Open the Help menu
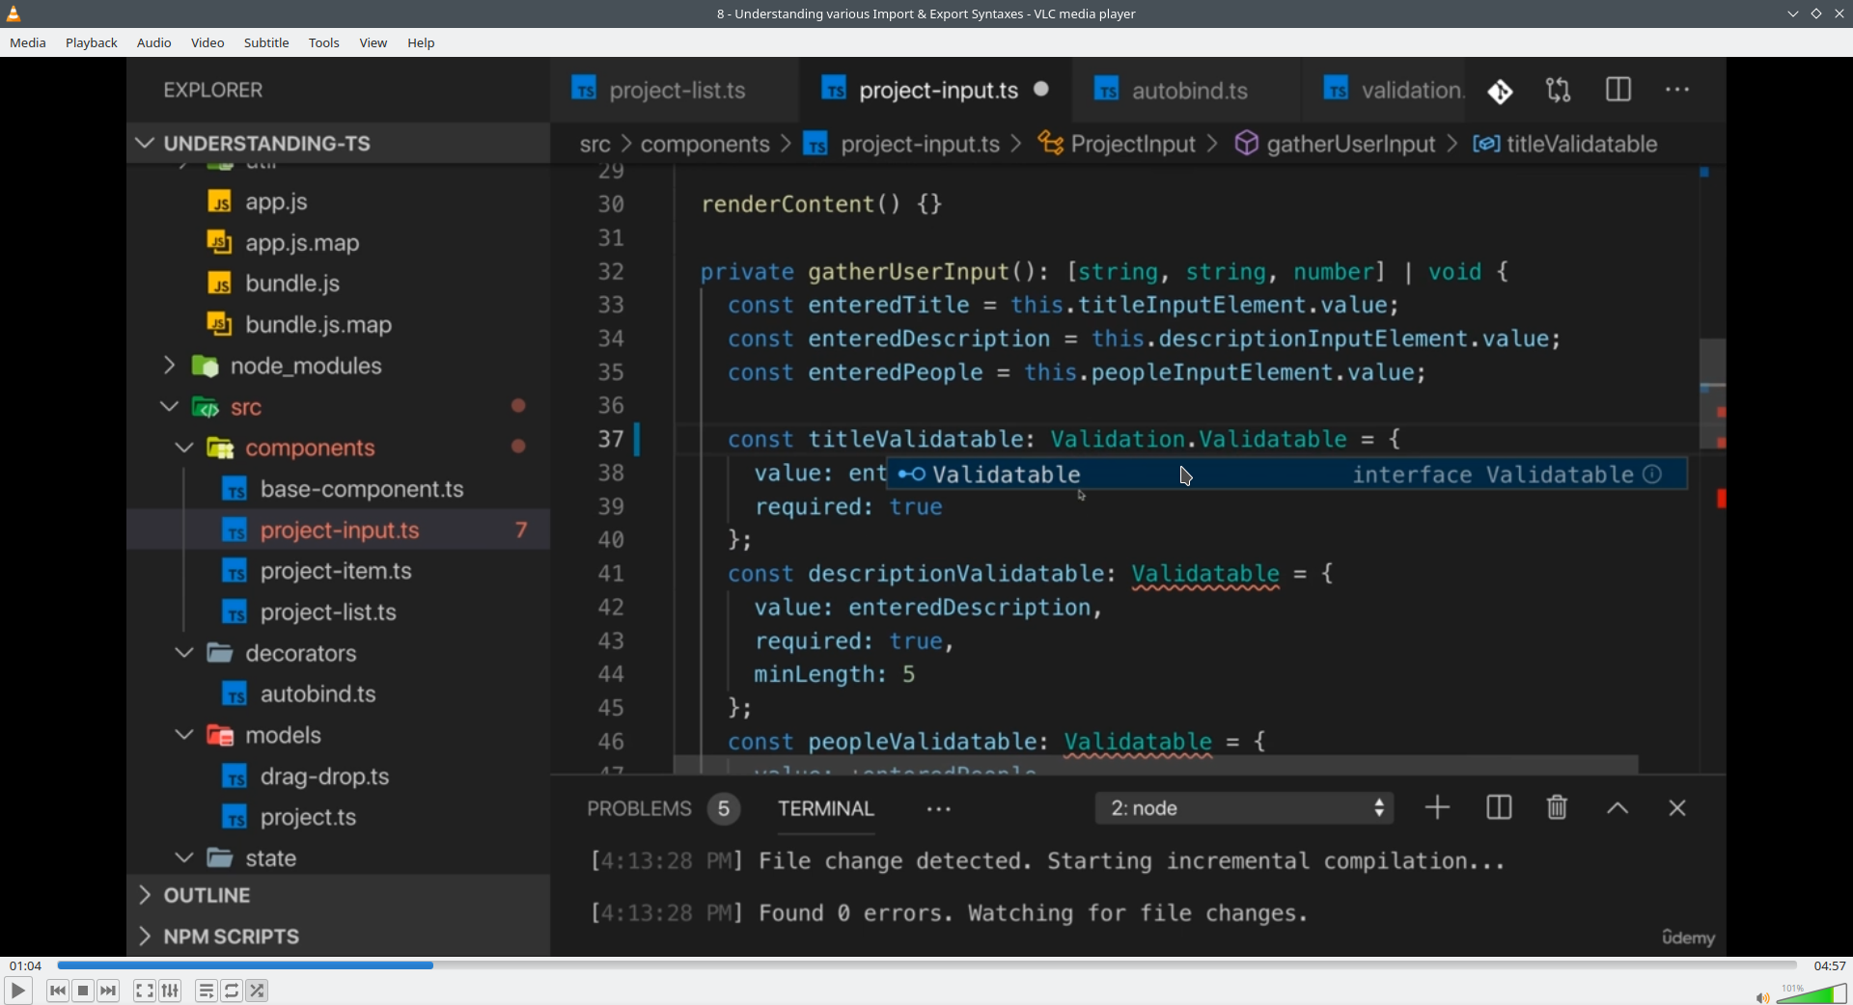The image size is (1853, 1005). pyautogui.click(x=421, y=42)
